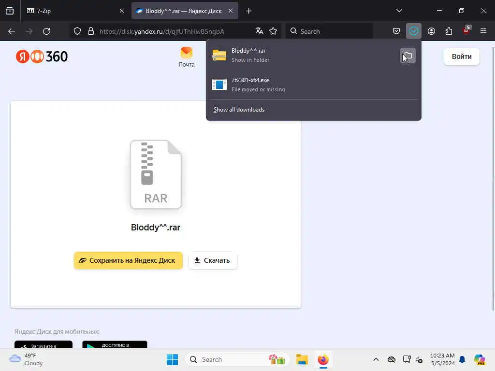This screenshot has height=371, width=495.
Task: Translate this page icon
Action: pyautogui.click(x=260, y=31)
